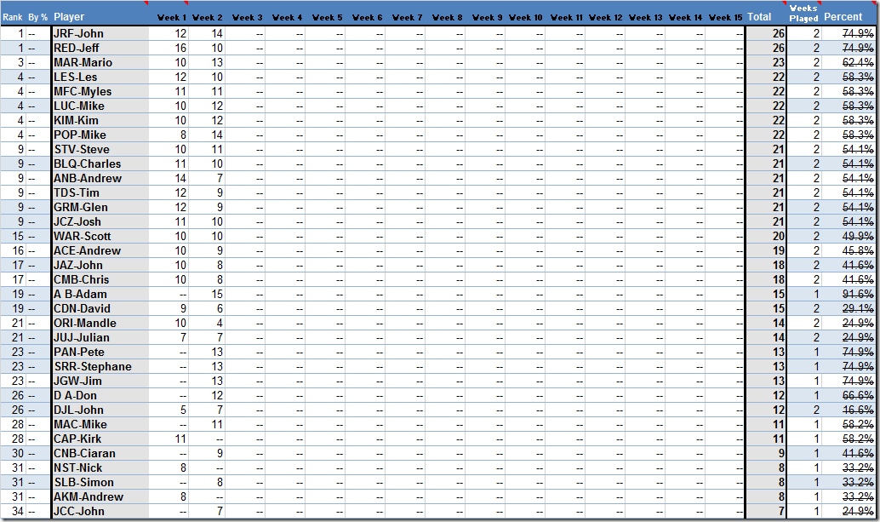The width and height of the screenshot is (880, 522).
Task: Select player name DJL-John
Action: 78,410
